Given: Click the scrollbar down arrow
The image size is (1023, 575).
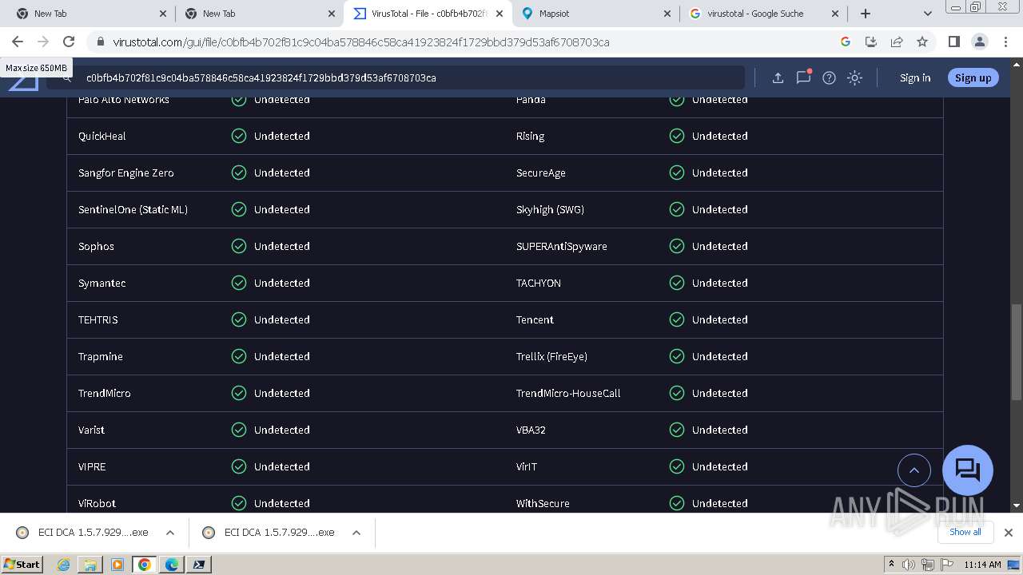Looking at the screenshot, I should coord(1017,506).
